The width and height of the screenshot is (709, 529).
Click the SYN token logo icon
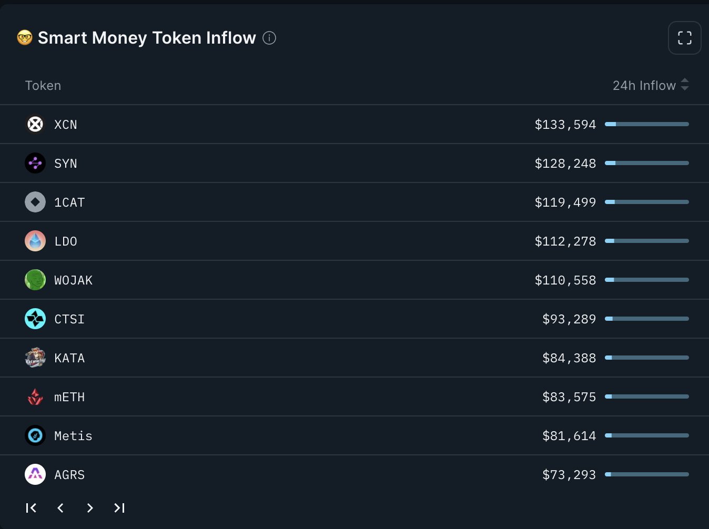click(x=35, y=164)
